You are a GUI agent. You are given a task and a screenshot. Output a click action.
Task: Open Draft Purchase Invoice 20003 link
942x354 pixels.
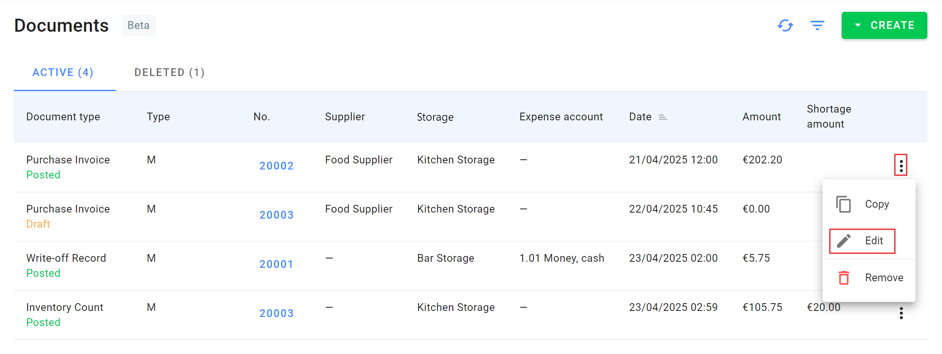point(276,215)
